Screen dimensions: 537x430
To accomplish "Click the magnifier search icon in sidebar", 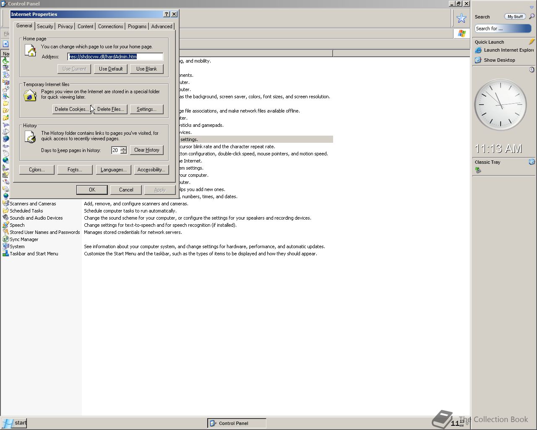I will 532,17.
